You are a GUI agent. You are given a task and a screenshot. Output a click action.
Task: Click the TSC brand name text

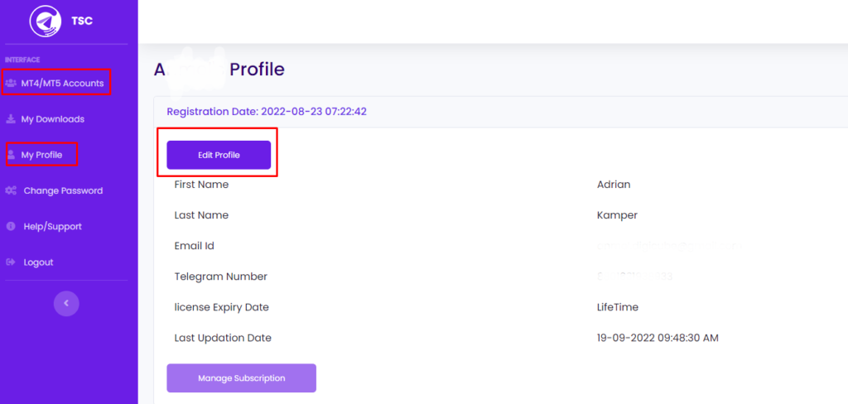pyautogui.click(x=82, y=22)
